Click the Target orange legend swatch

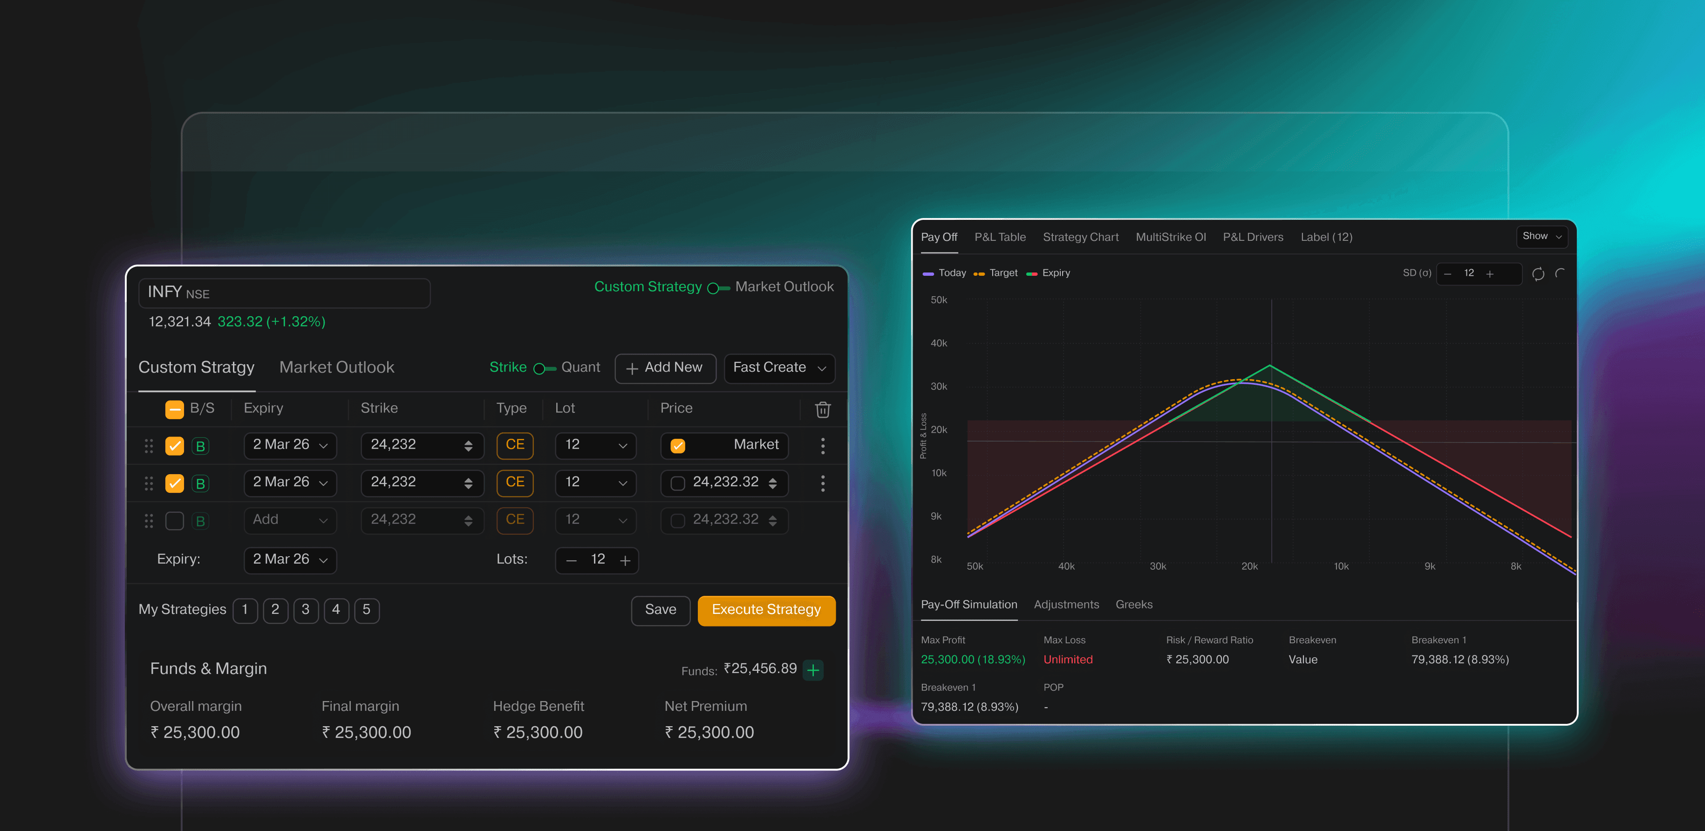979,274
